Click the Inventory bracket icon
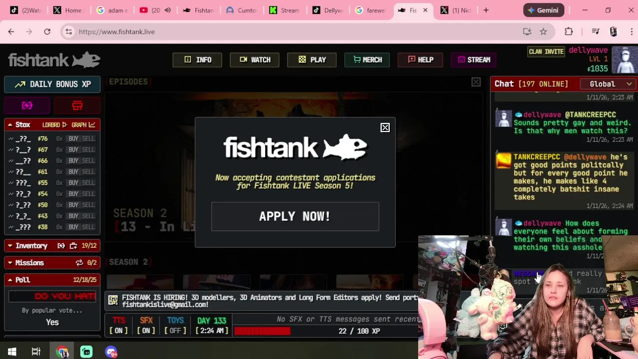The height and width of the screenshot is (359, 638). point(61,246)
